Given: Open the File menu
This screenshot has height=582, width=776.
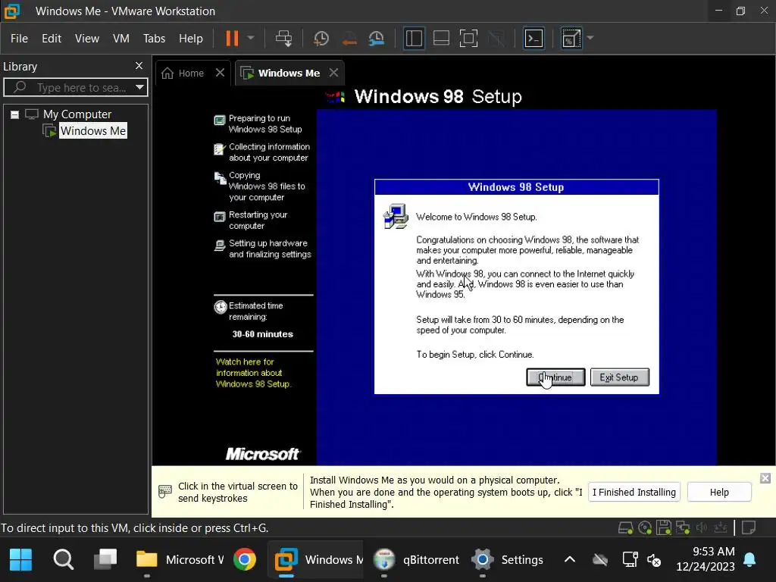Looking at the screenshot, I should [x=19, y=38].
